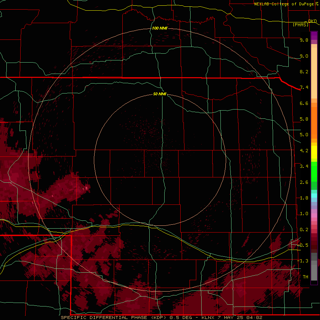320x320 pixels.
Task: Click the 1.8 value on the scale
Action: point(304,198)
